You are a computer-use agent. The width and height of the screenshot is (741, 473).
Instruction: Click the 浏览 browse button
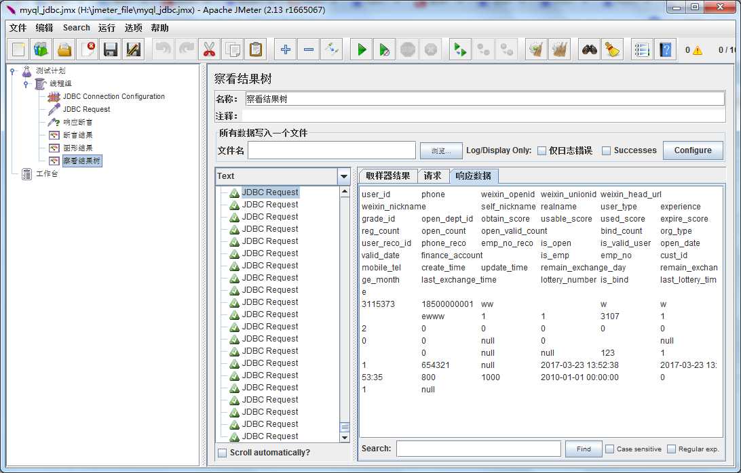coord(441,151)
